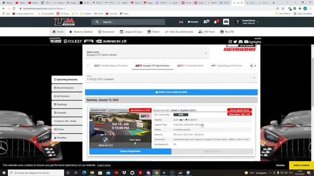This screenshot has width=314, height=176.
Task: Click the SRS sponsor logo
Action: [x=55, y=41]
